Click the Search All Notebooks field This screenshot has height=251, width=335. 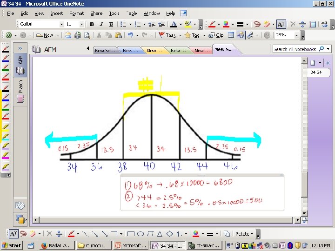pos(295,49)
